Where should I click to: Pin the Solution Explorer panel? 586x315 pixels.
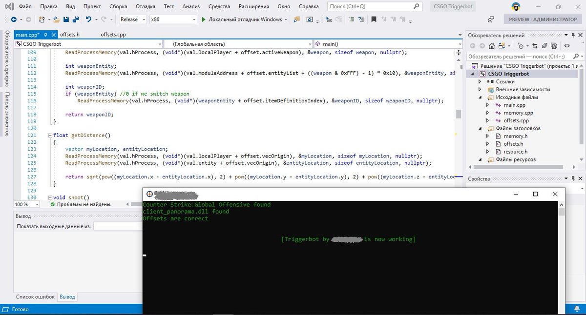click(x=573, y=35)
